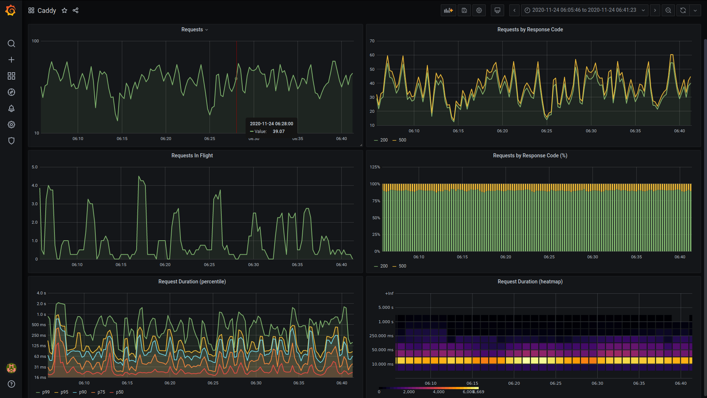Click the Grafana logo home icon
This screenshot has width=707, height=398.
pos(11,10)
